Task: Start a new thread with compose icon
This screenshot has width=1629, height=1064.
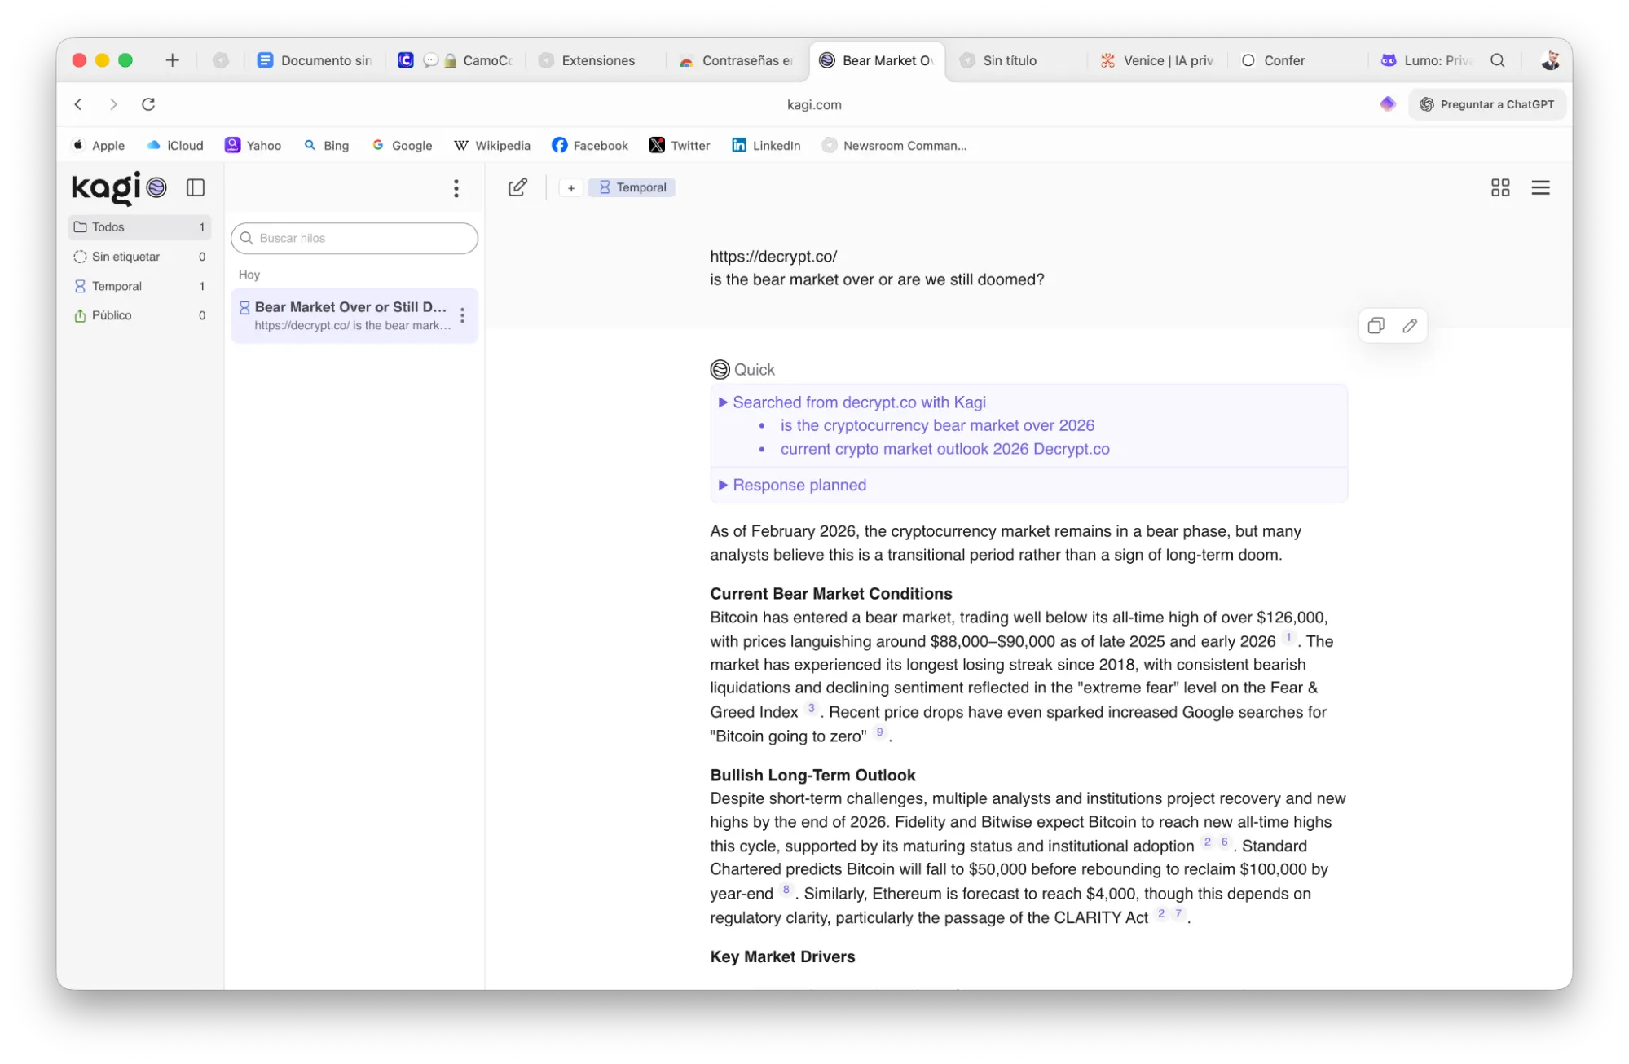Action: point(517,187)
